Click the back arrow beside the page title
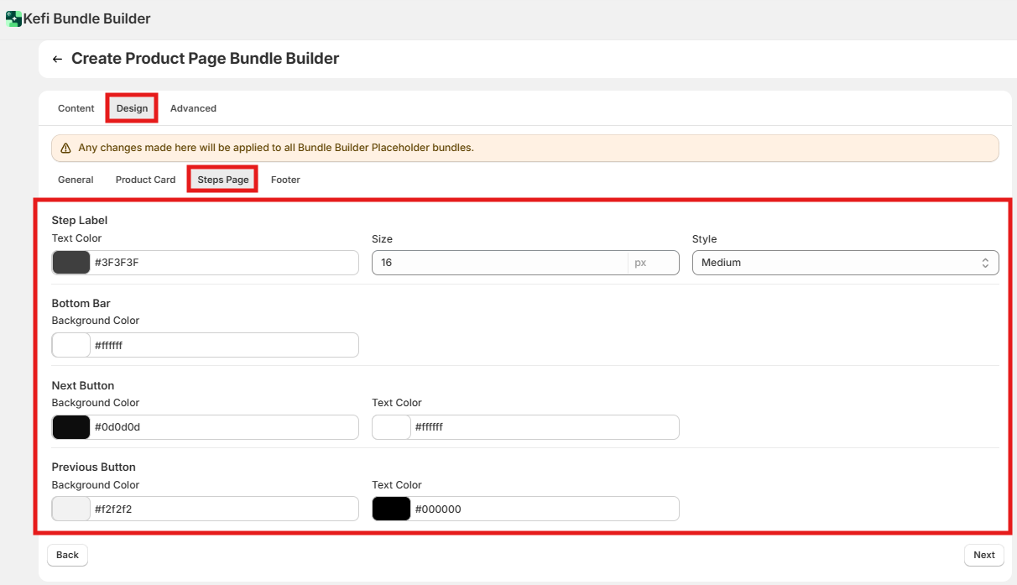Image resolution: width=1017 pixels, height=585 pixels. pyautogui.click(x=57, y=59)
